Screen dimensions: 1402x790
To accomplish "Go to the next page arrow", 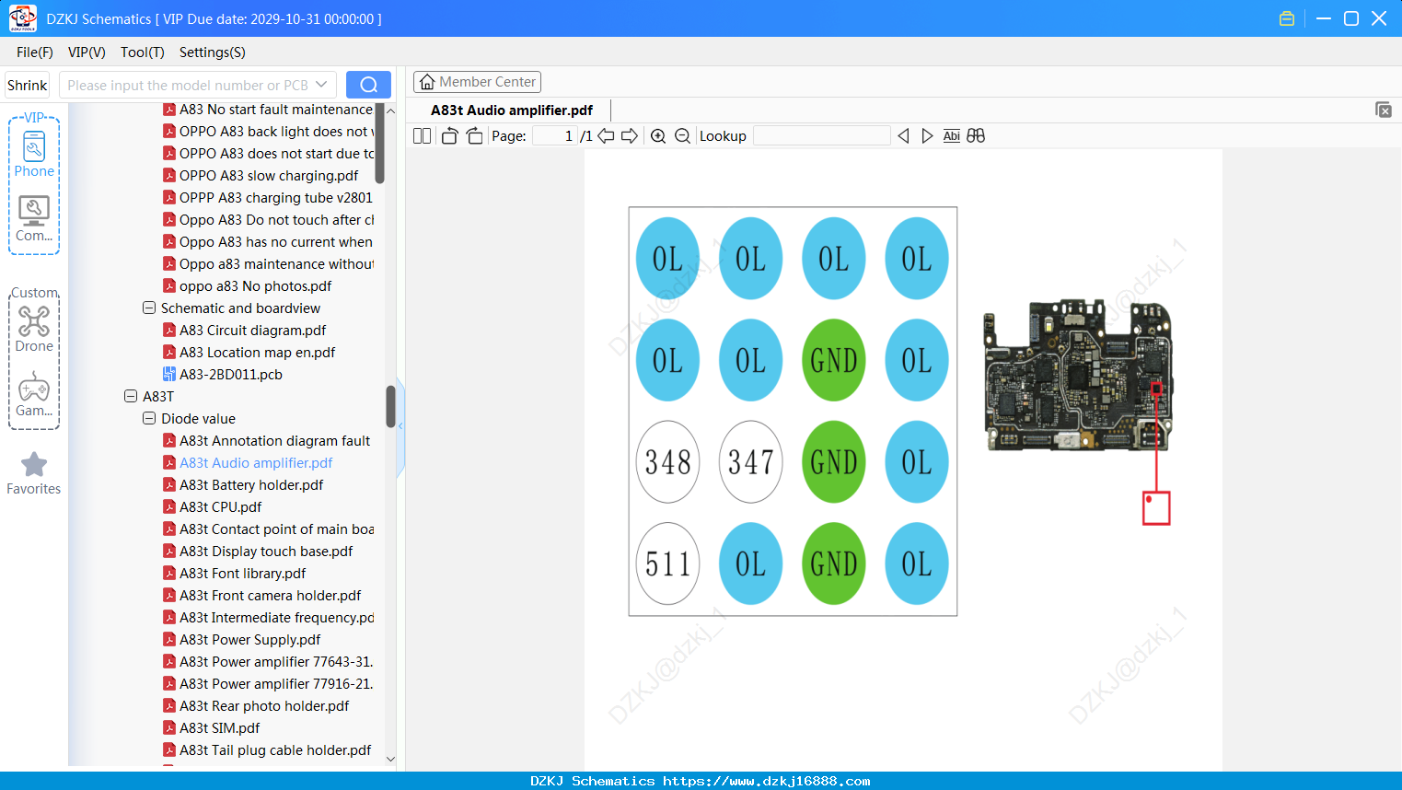I will point(630,136).
